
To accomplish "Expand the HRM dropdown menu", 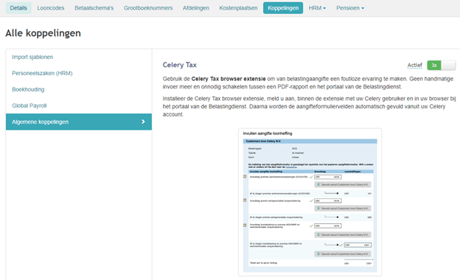I will click(317, 8).
